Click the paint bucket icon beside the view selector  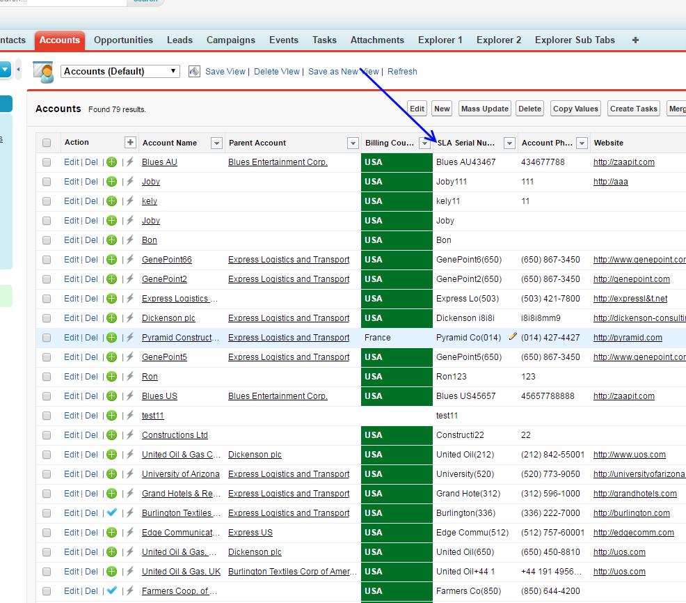coord(193,71)
